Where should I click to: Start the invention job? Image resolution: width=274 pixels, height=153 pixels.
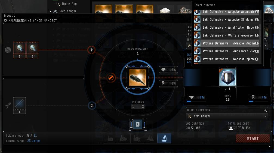click(253, 139)
